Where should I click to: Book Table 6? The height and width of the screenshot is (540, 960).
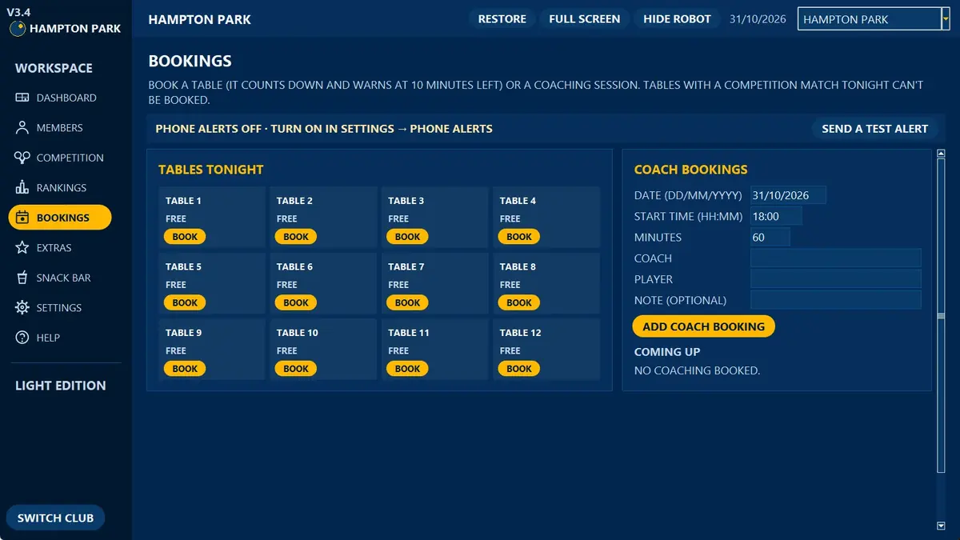click(x=296, y=302)
